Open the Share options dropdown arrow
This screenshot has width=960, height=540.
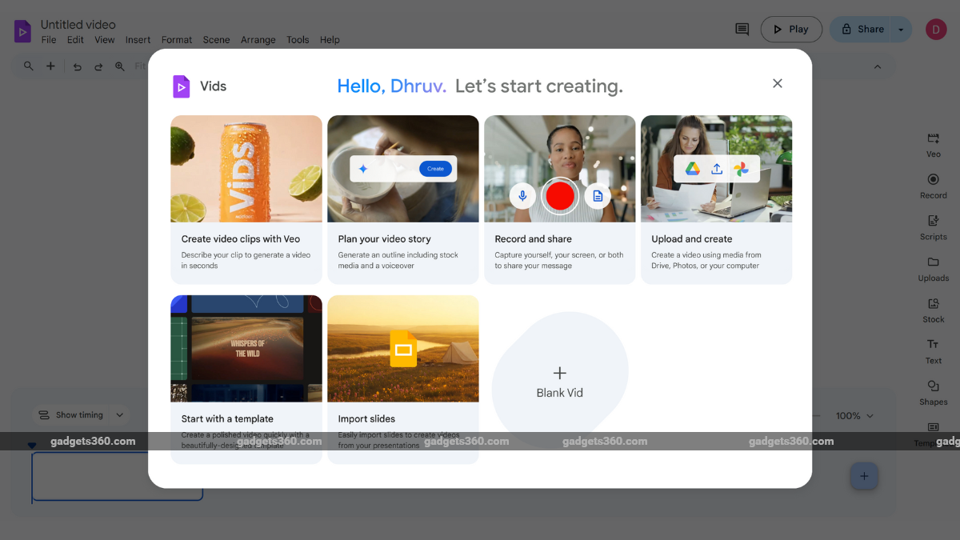click(x=902, y=30)
